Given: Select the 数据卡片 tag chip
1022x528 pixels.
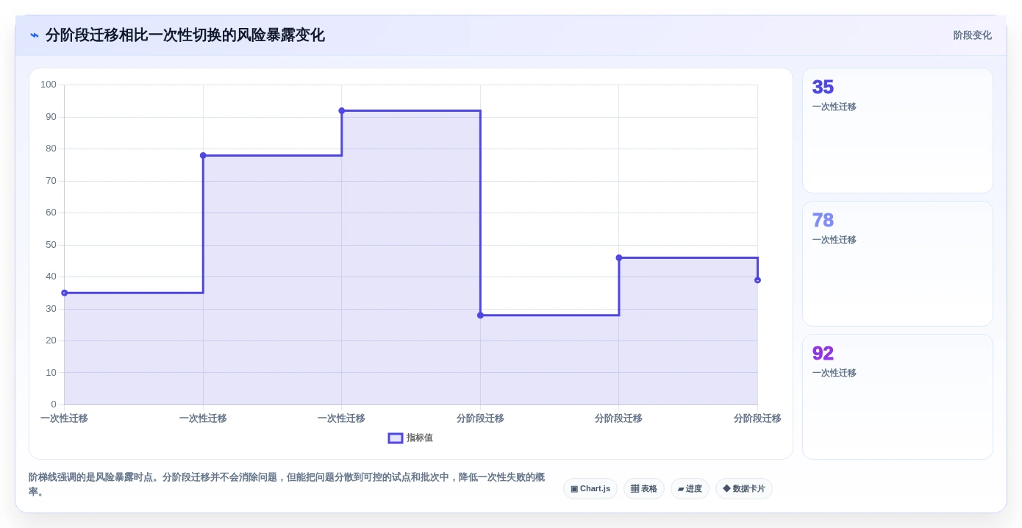Looking at the screenshot, I should tap(743, 489).
